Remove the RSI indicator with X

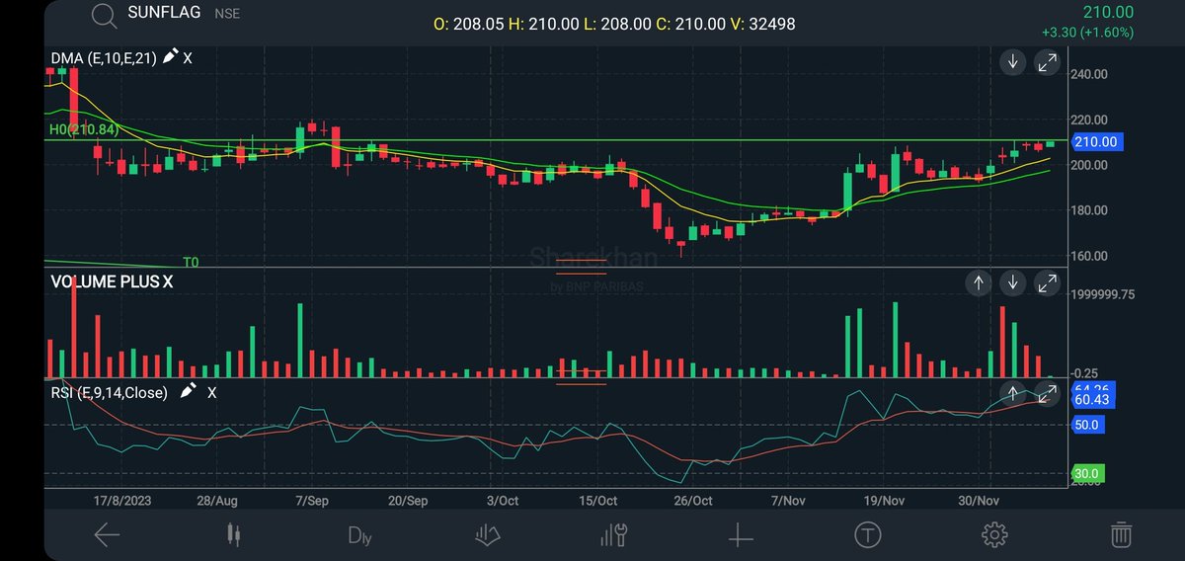pyautogui.click(x=211, y=392)
